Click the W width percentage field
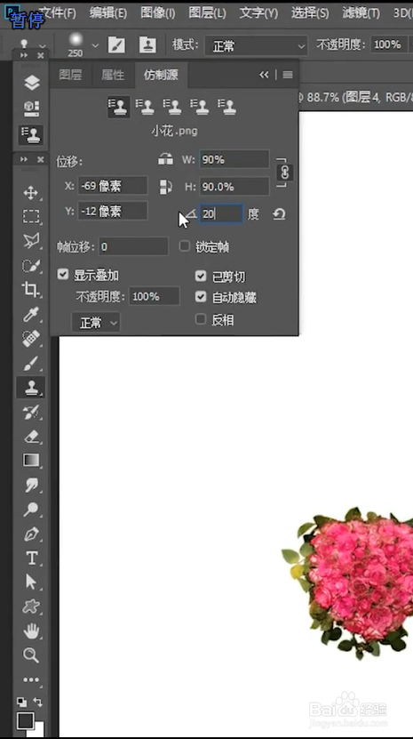 (x=234, y=160)
